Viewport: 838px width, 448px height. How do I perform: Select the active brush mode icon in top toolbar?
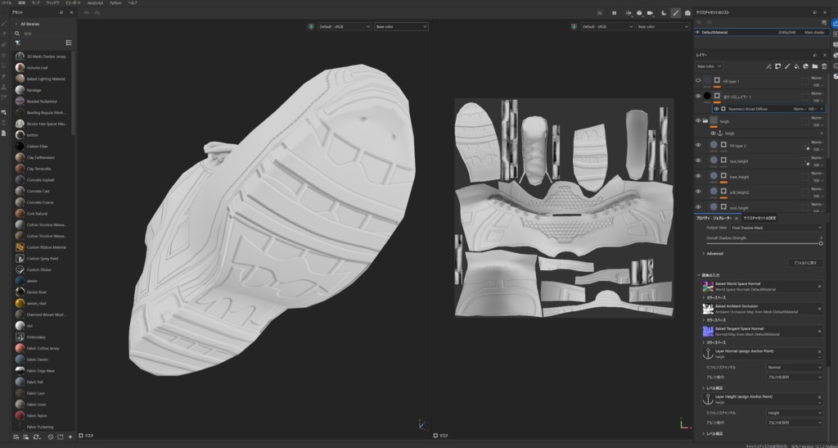[675, 13]
